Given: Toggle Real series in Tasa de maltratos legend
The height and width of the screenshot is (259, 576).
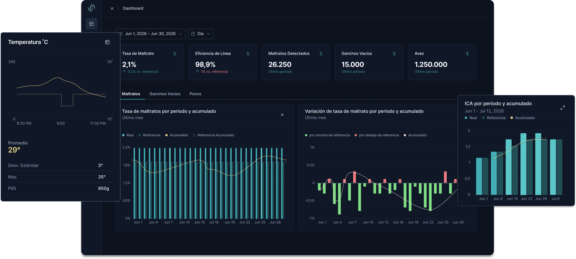Looking at the screenshot, I should click(x=128, y=135).
